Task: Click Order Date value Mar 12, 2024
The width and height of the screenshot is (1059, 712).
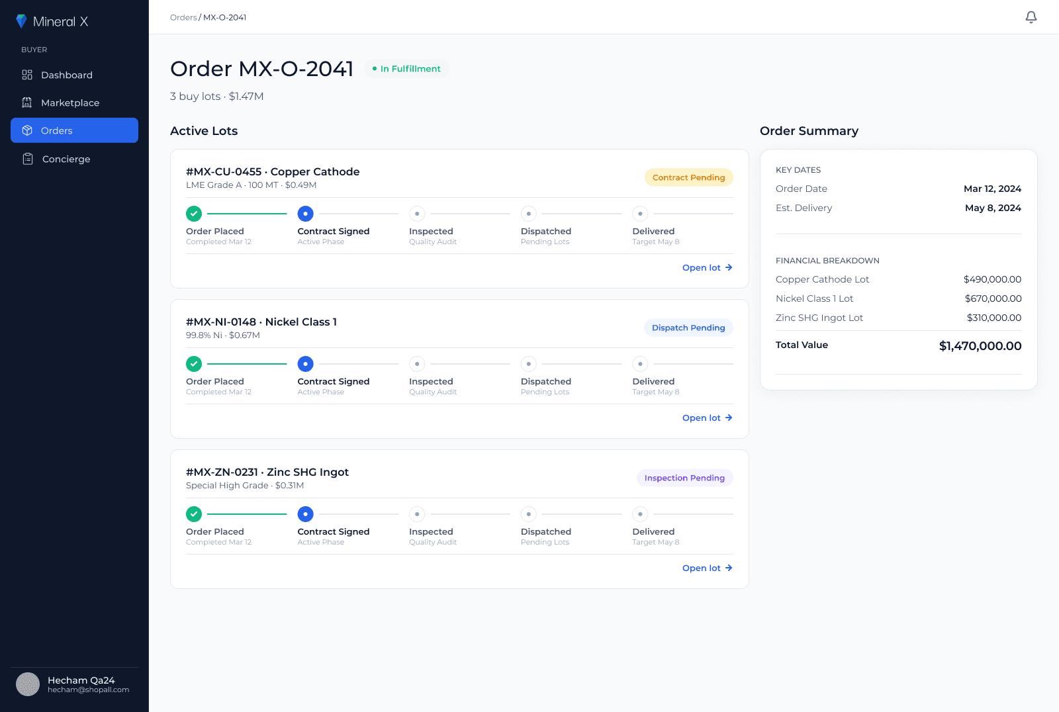Action: tap(992, 189)
